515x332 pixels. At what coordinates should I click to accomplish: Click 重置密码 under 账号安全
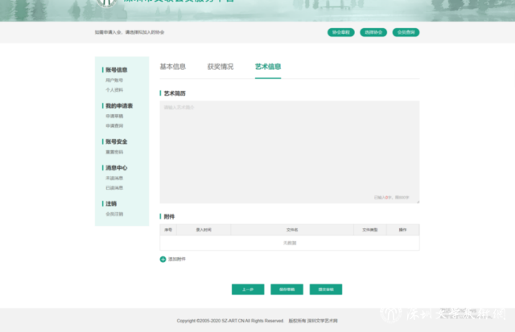(114, 151)
